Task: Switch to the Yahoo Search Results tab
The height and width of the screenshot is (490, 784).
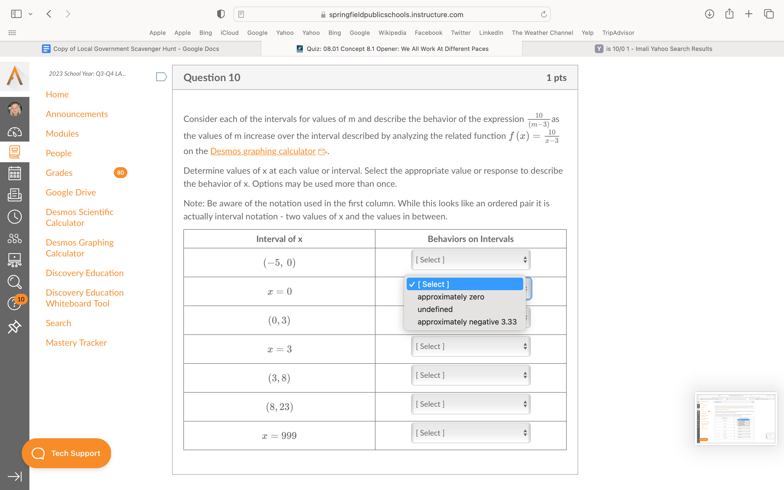Action: (653, 49)
